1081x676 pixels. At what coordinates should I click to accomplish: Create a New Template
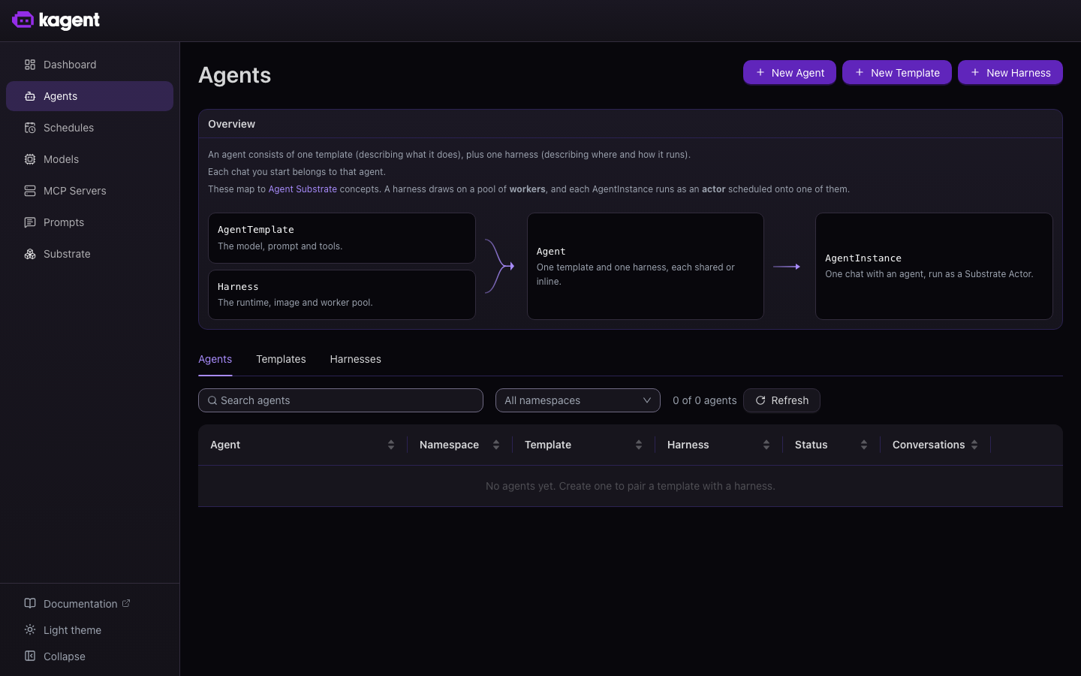[897, 73]
